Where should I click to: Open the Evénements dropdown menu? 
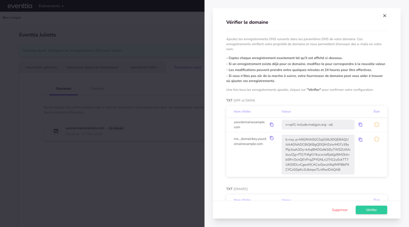[51, 6]
